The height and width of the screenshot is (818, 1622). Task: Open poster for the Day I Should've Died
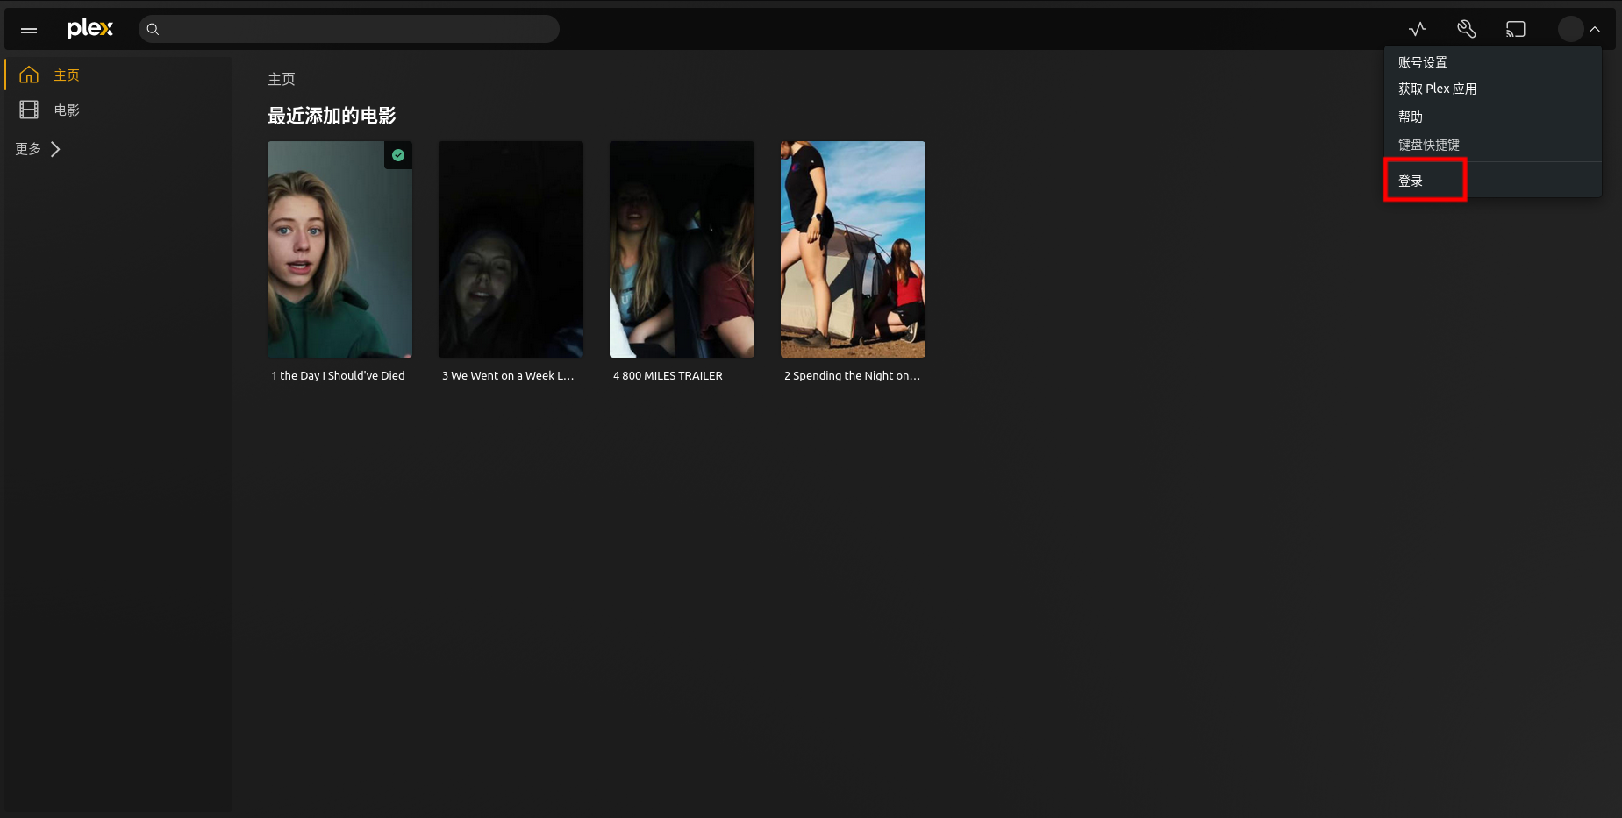[x=339, y=249]
